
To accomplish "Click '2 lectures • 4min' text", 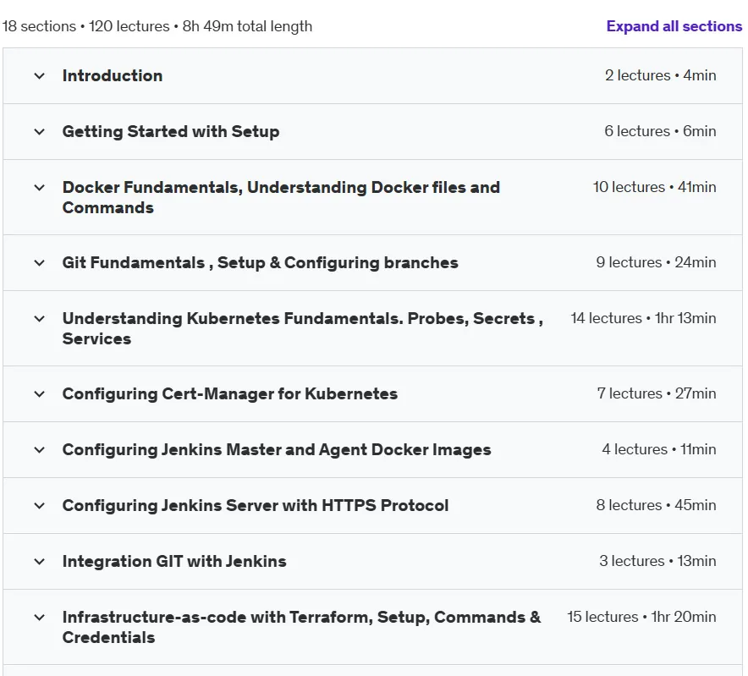I will click(661, 75).
